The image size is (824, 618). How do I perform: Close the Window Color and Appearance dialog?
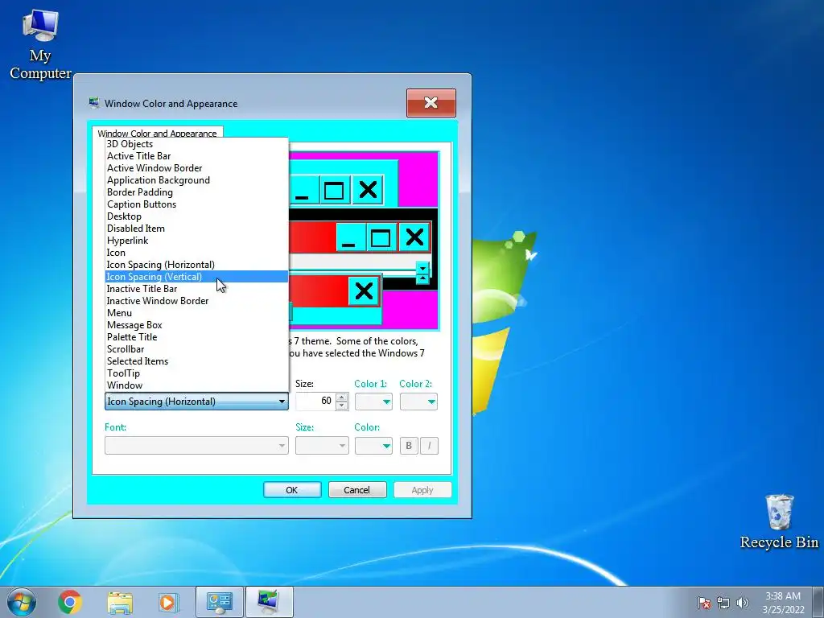pyautogui.click(x=431, y=103)
